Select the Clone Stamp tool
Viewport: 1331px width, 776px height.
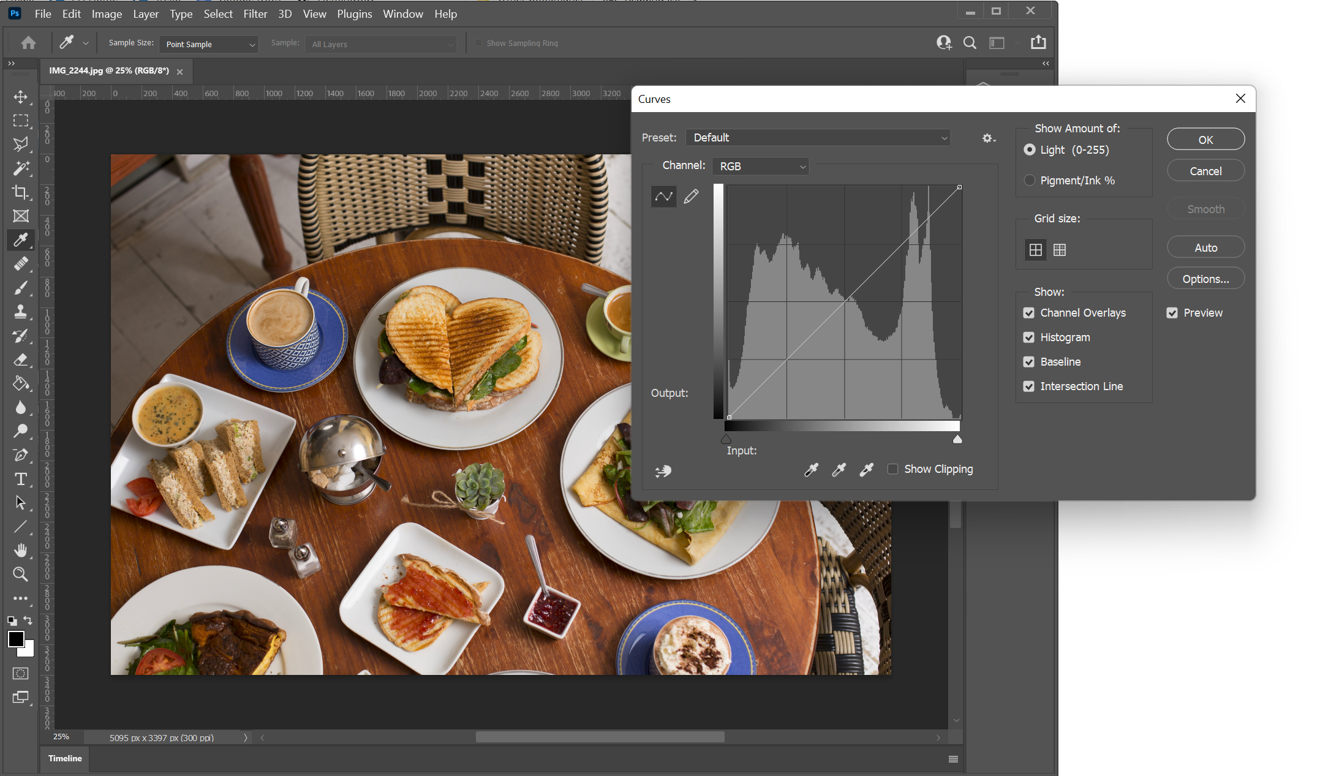point(21,312)
